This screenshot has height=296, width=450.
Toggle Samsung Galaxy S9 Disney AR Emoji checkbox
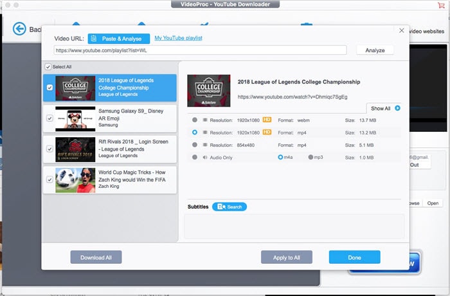coord(50,118)
